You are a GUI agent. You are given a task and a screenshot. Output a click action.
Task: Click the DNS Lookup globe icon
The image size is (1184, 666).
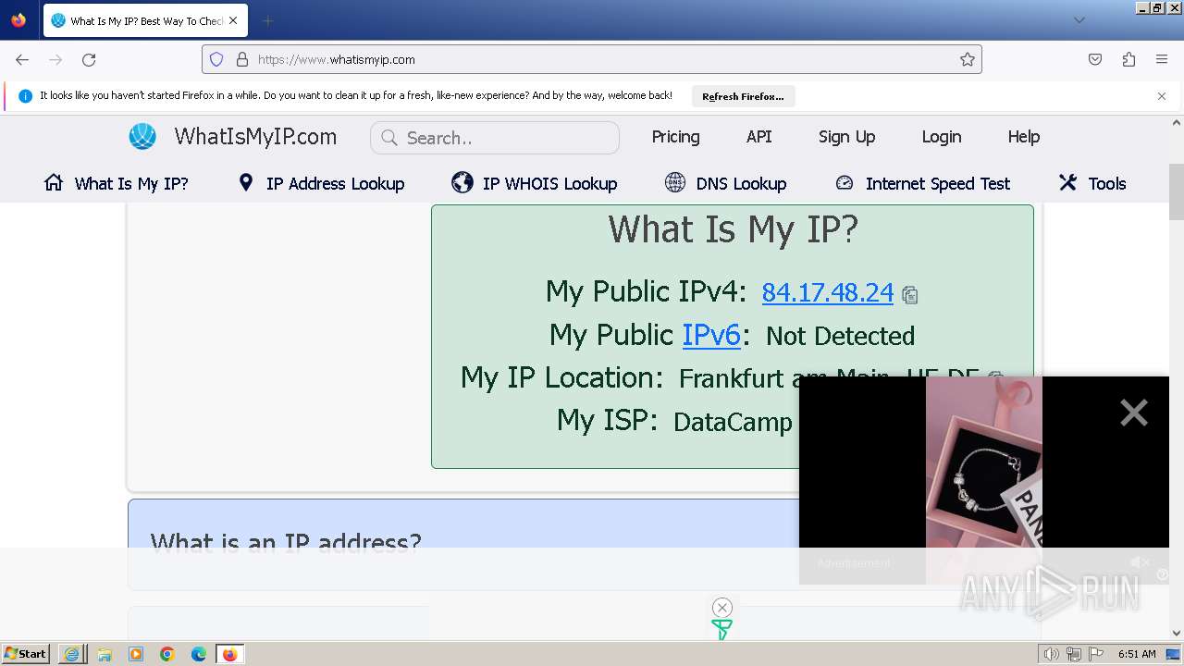tap(675, 182)
